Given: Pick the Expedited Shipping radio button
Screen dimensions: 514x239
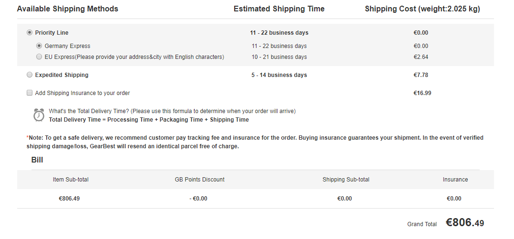Looking at the screenshot, I should (x=30, y=75).
